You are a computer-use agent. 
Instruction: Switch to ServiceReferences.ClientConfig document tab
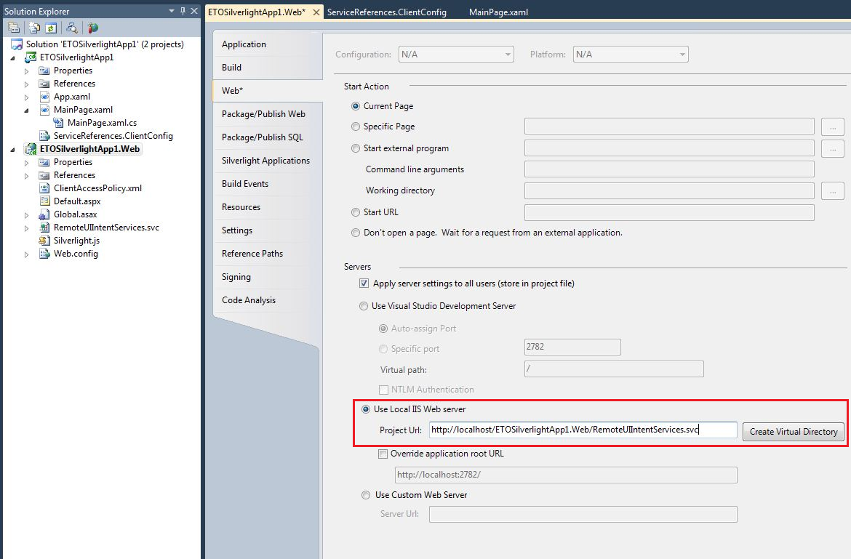click(386, 12)
